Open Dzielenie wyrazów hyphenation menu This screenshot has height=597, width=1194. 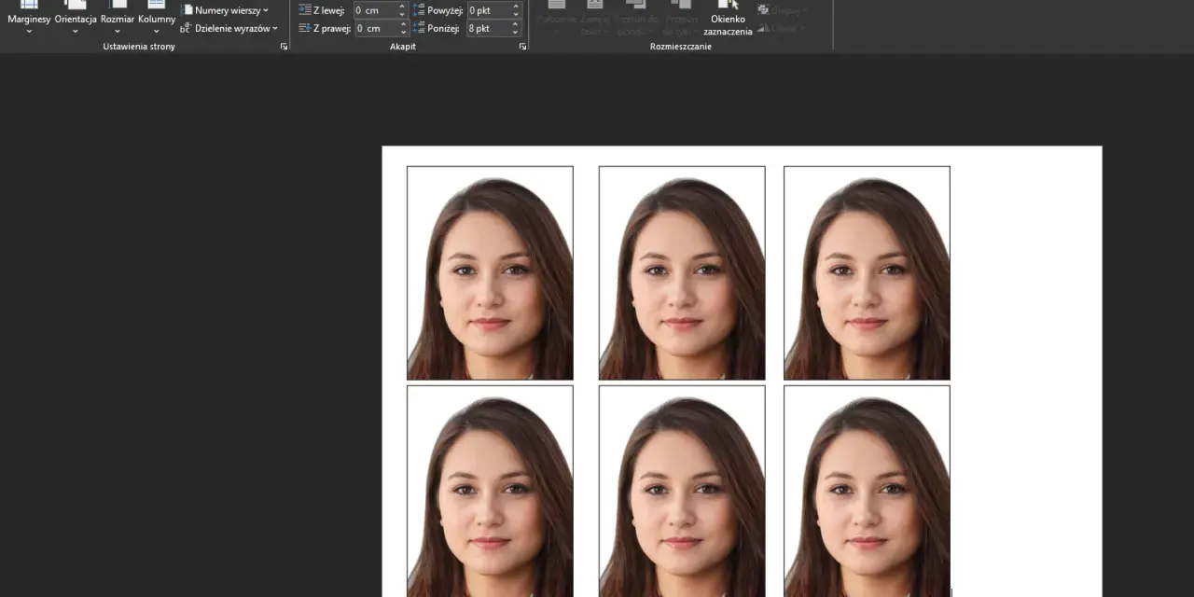click(x=229, y=29)
